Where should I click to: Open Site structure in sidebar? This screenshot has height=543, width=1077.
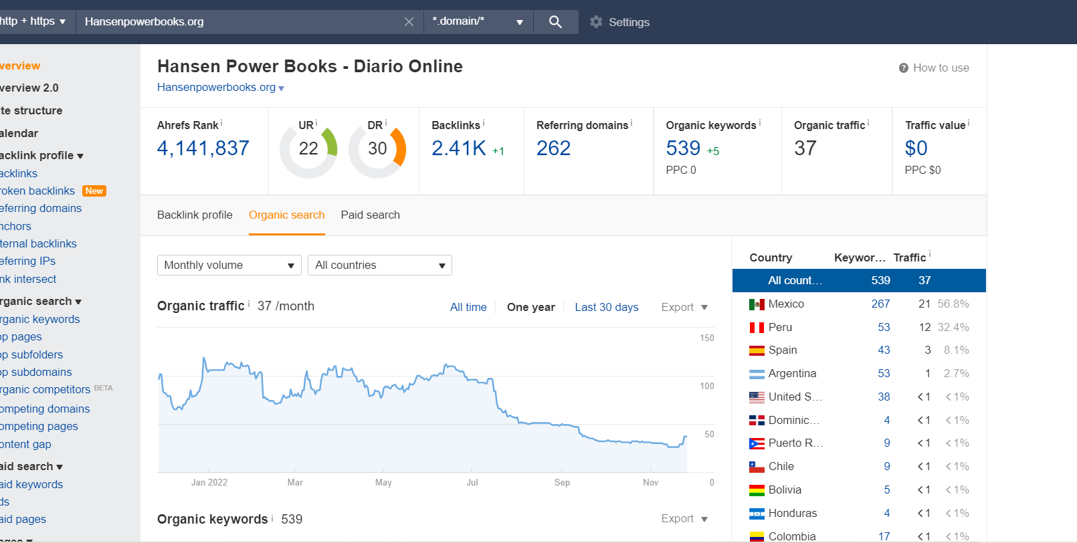click(31, 110)
